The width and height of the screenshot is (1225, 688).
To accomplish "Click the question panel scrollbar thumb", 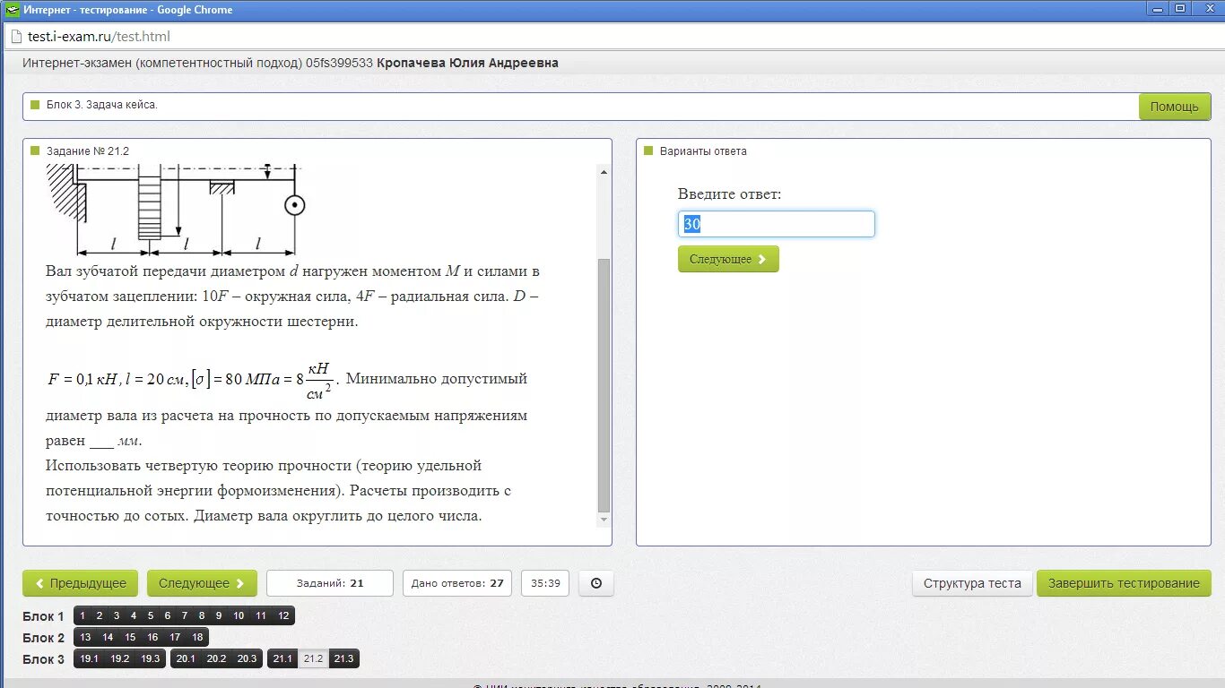I will tap(604, 385).
